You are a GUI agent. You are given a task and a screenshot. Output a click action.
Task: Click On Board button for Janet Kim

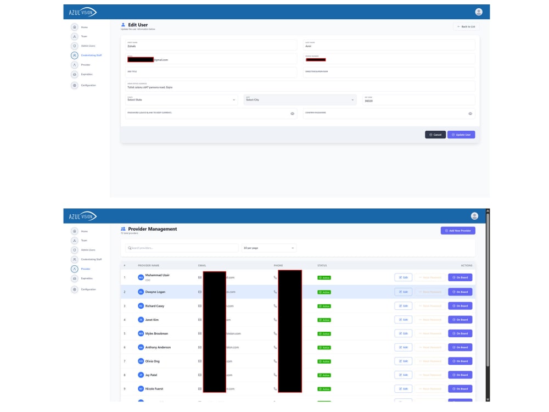pos(460,320)
